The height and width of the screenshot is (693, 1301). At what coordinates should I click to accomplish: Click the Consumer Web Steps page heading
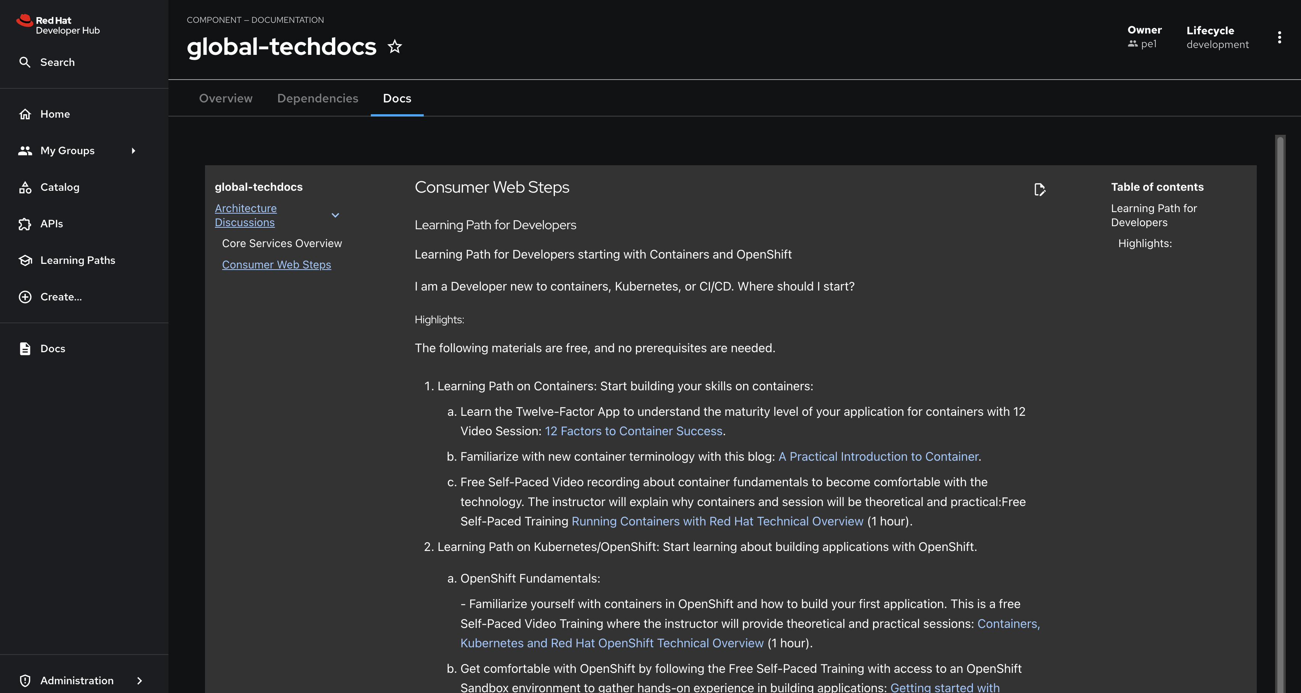492,187
